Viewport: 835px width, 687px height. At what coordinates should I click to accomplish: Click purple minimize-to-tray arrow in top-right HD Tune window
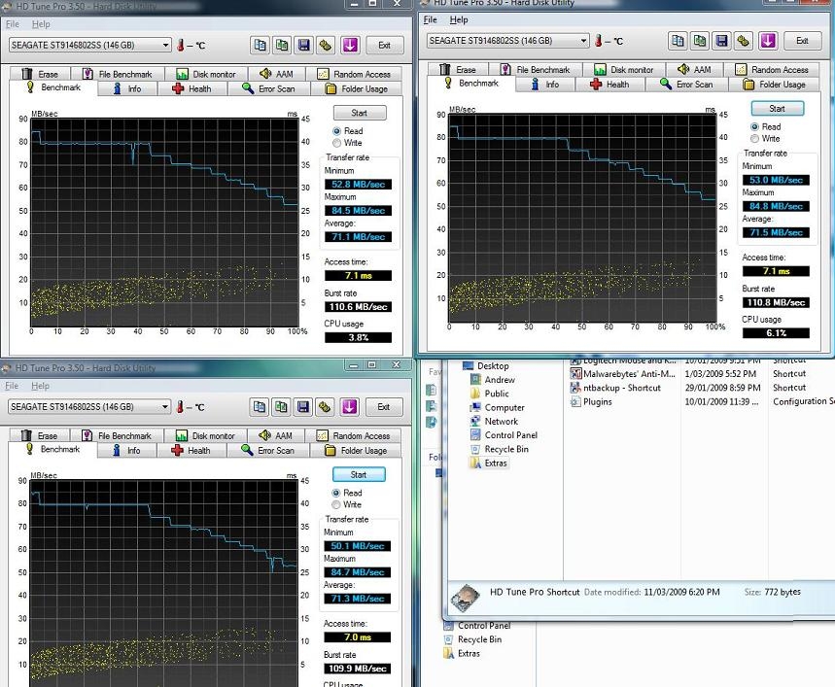[767, 41]
